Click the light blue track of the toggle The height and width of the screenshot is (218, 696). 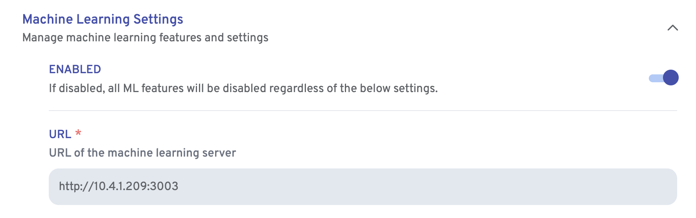click(655, 78)
